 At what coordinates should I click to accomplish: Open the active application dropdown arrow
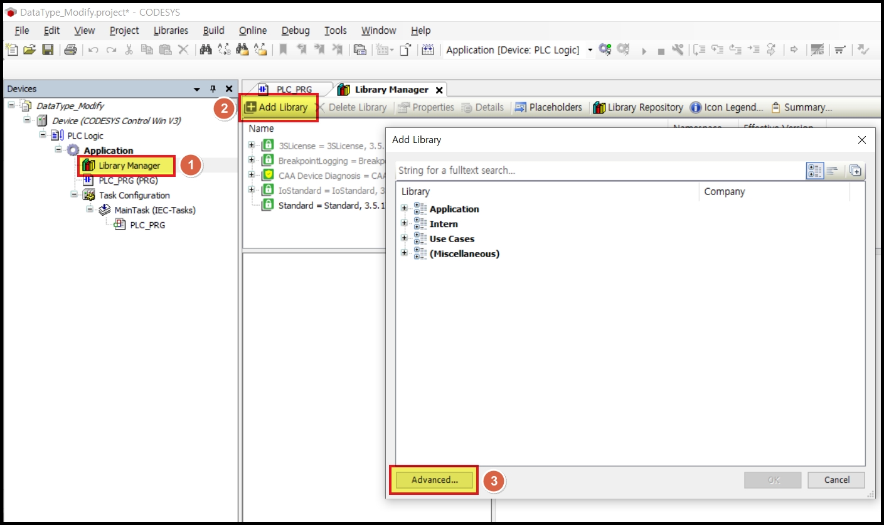click(590, 50)
